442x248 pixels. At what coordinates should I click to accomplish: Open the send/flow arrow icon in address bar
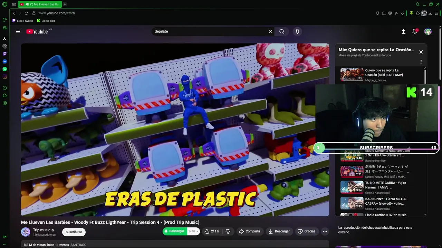tap(396, 13)
